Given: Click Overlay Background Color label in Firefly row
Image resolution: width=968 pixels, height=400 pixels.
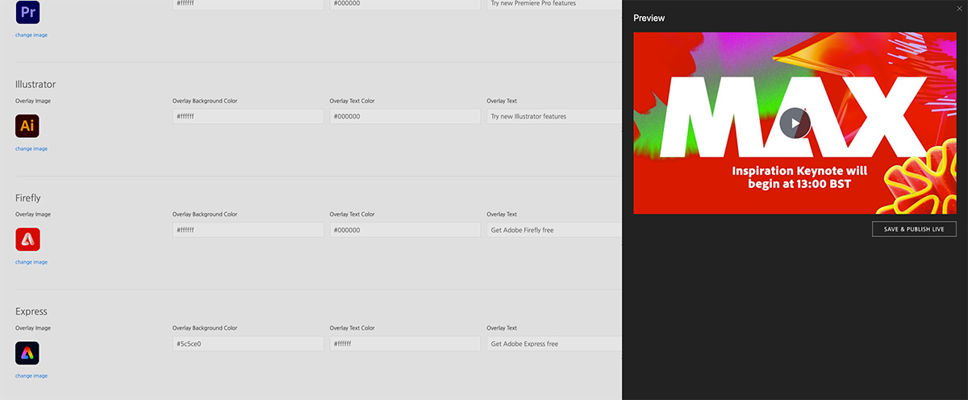Looking at the screenshot, I should coord(205,215).
